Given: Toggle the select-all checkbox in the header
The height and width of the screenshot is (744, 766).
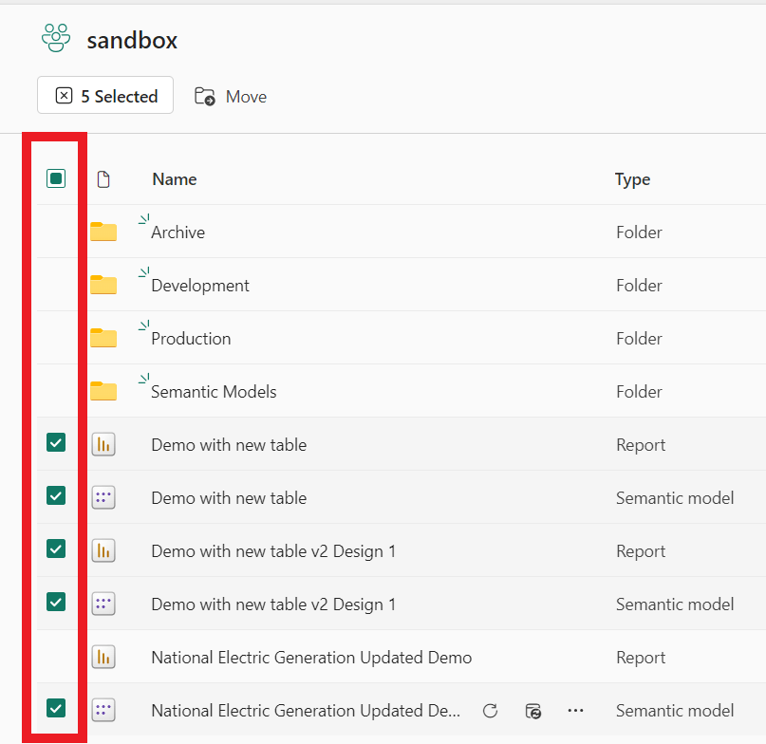Looking at the screenshot, I should pyautogui.click(x=55, y=177).
